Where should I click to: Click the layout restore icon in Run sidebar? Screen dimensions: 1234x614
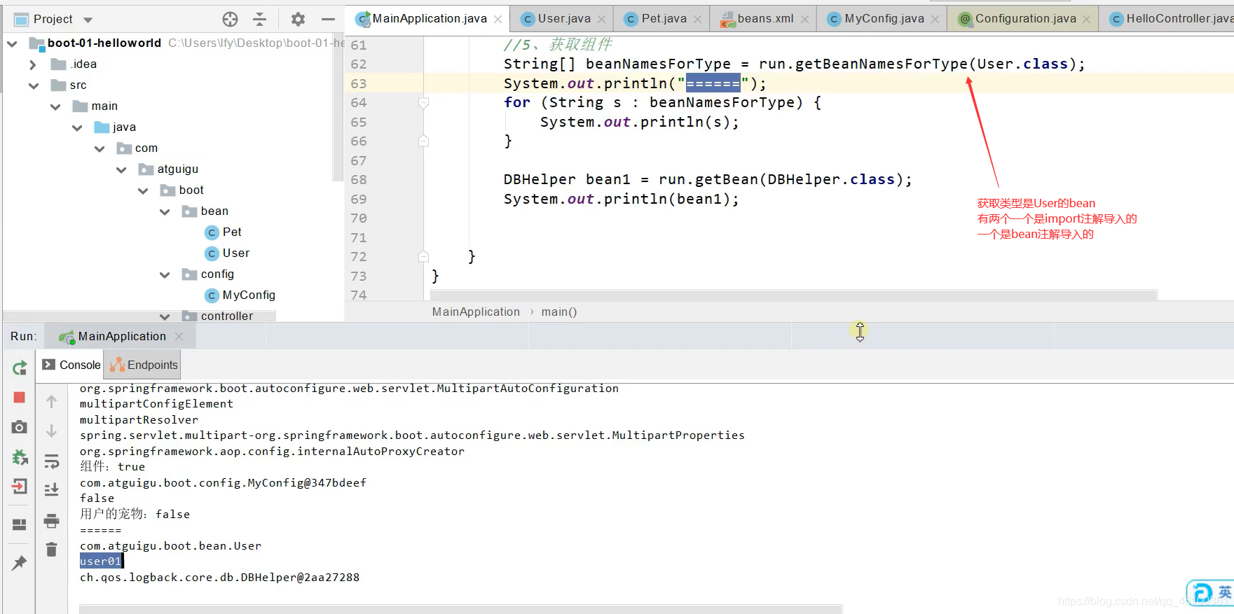click(20, 524)
